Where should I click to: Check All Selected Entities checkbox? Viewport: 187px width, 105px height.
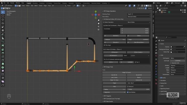103,19
